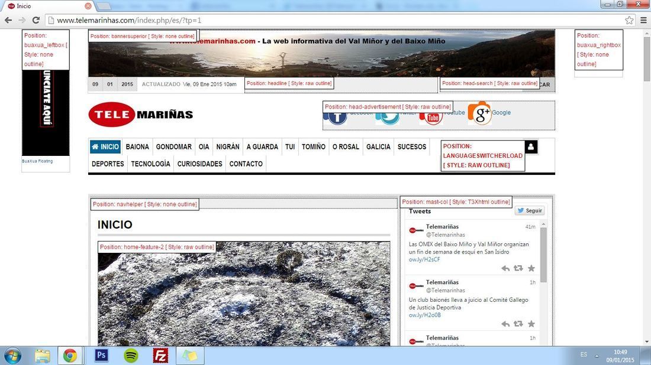Click the page vertical scrollbar thumb
The height and width of the screenshot is (365, 651).
click(x=647, y=59)
